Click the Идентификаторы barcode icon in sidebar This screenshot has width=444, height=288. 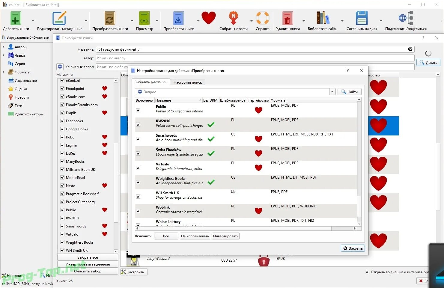(11, 114)
